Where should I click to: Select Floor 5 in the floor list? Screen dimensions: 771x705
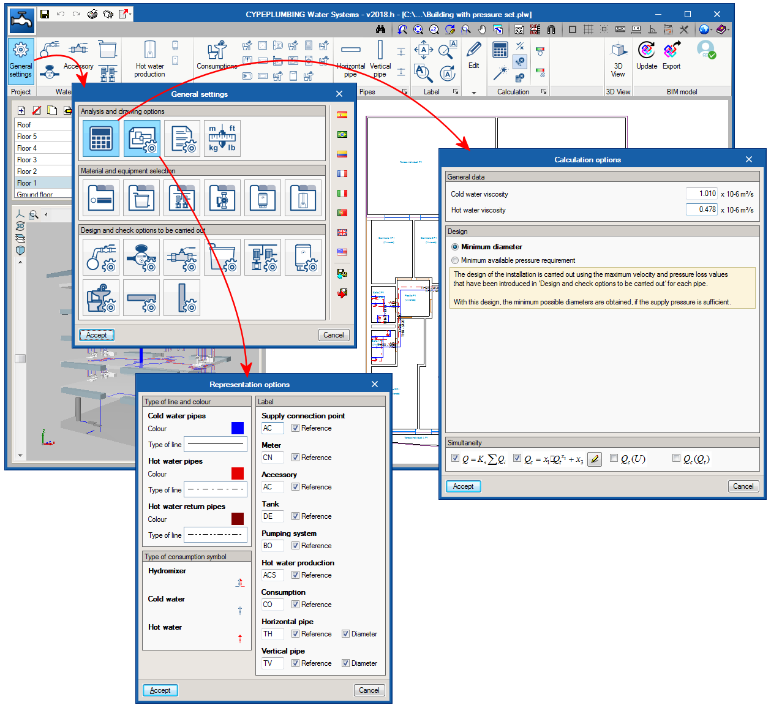43,137
